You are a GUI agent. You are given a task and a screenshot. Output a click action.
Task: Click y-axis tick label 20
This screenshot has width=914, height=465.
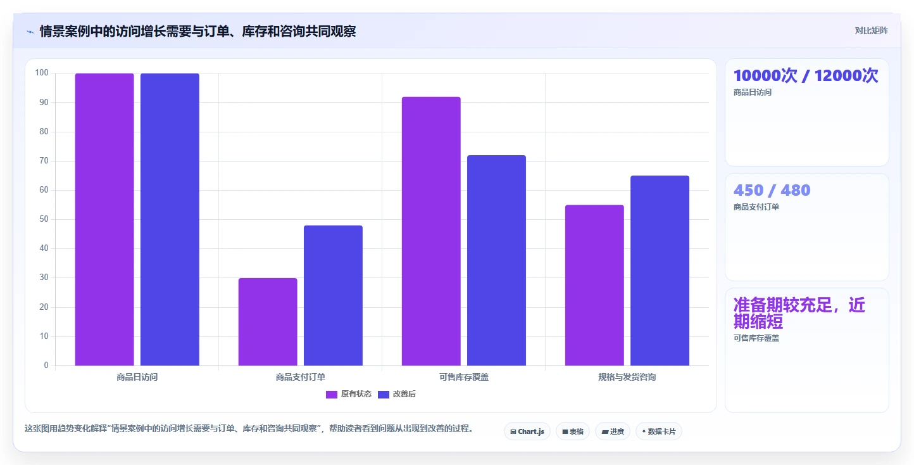pyautogui.click(x=44, y=307)
